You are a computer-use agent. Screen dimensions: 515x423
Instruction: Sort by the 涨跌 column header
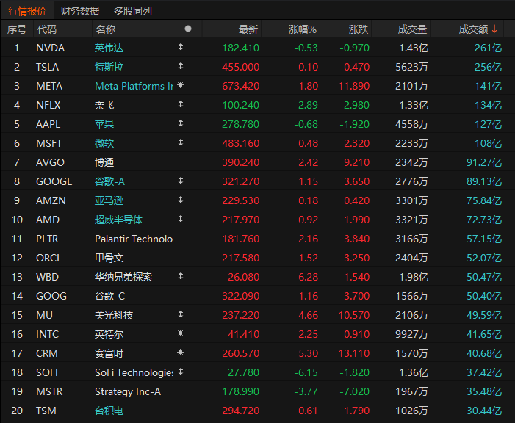pyautogui.click(x=359, y=29)
